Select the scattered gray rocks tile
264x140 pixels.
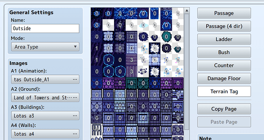tap(143, 72)
